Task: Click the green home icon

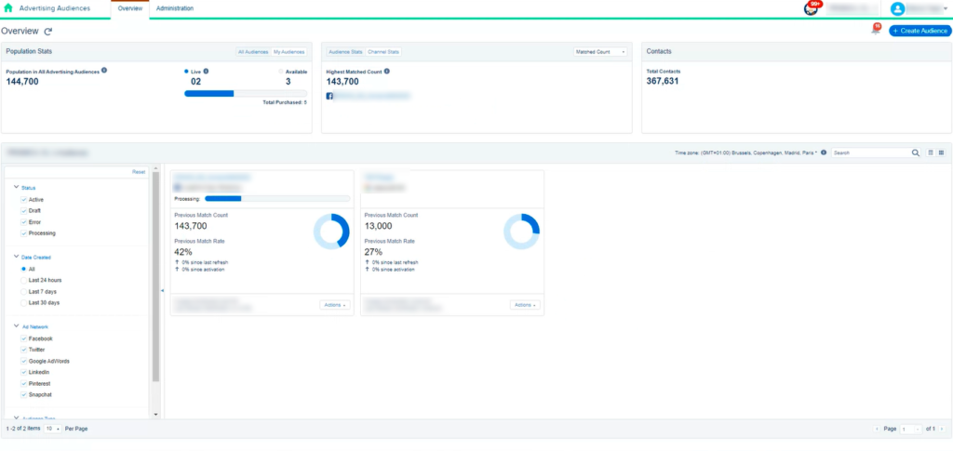Action: click(8, 8)
